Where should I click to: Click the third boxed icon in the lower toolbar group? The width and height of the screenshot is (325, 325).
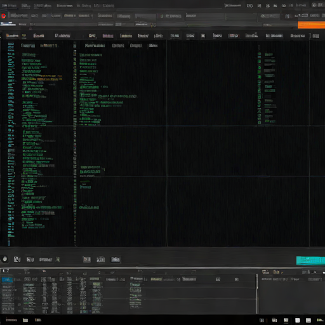[x=116, y=260]
